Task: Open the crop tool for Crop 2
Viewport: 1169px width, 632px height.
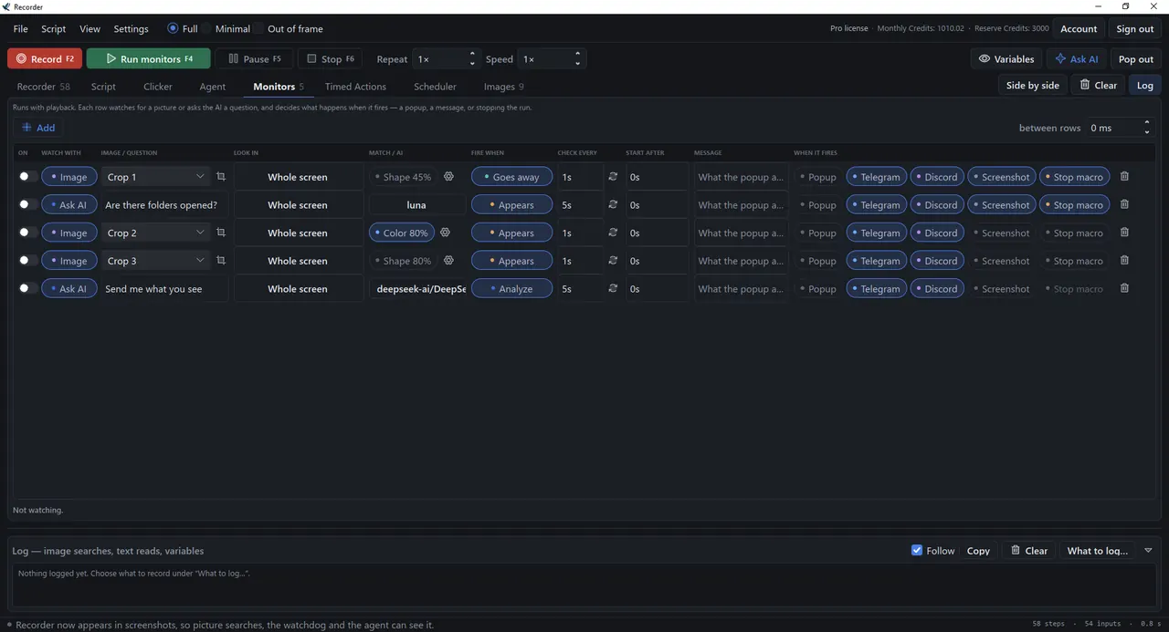Action: click(x=221, y=233)
